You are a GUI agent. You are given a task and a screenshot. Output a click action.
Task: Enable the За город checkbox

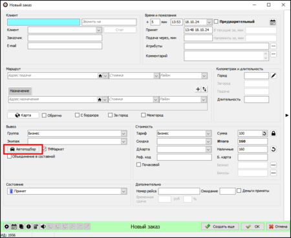[110, 115]
